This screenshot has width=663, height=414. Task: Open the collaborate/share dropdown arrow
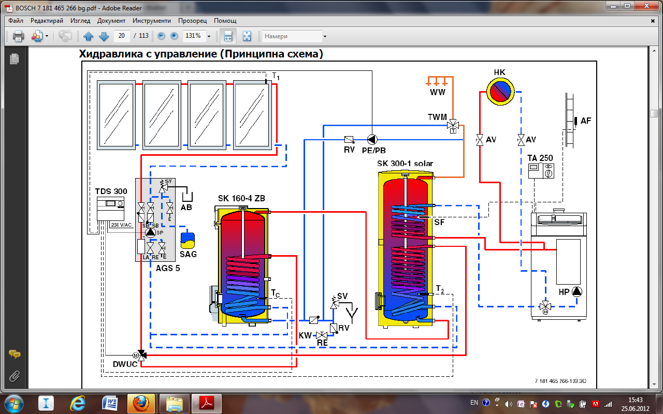coord(47,36)
